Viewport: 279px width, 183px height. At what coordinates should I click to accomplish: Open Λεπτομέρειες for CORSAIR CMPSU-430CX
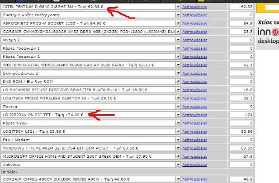[194, 179]
